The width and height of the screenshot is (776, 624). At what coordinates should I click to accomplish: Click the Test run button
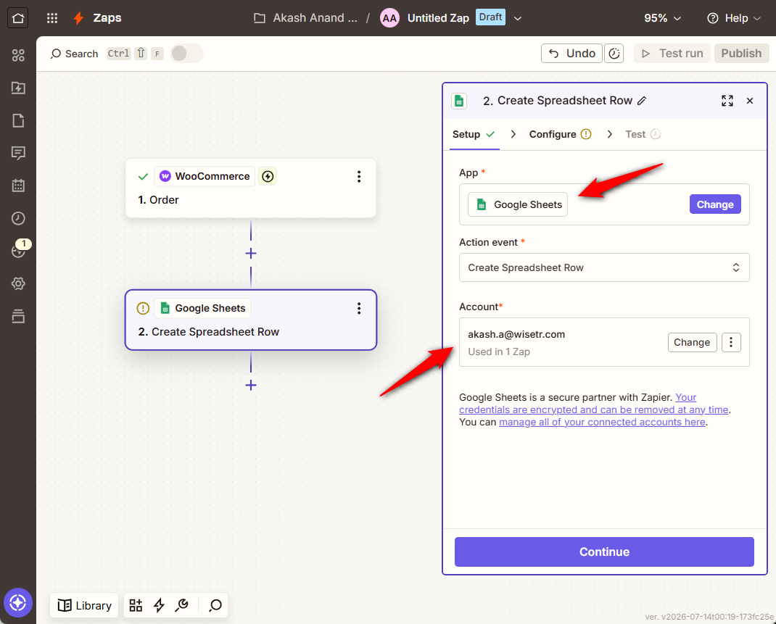672,54
